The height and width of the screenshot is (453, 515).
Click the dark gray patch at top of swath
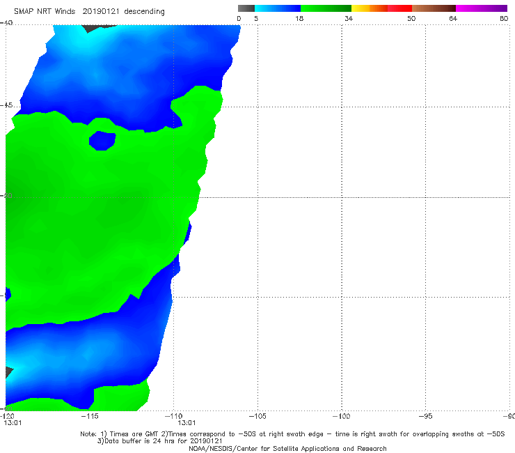[97, 29]
